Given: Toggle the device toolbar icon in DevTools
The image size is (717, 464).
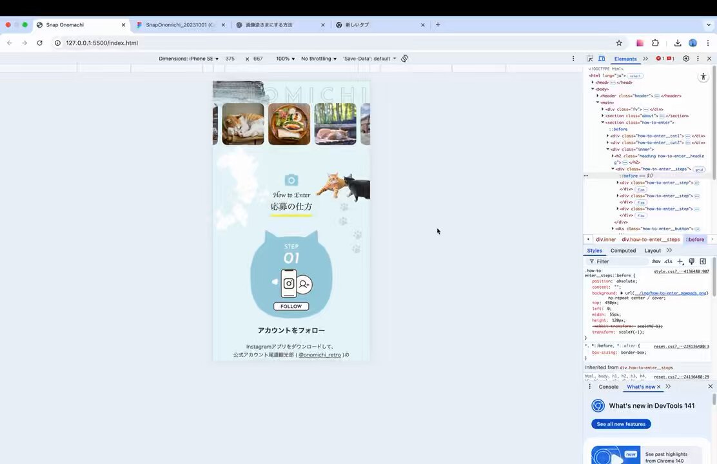Looking at the screenshot, I should tap(602, 59).
